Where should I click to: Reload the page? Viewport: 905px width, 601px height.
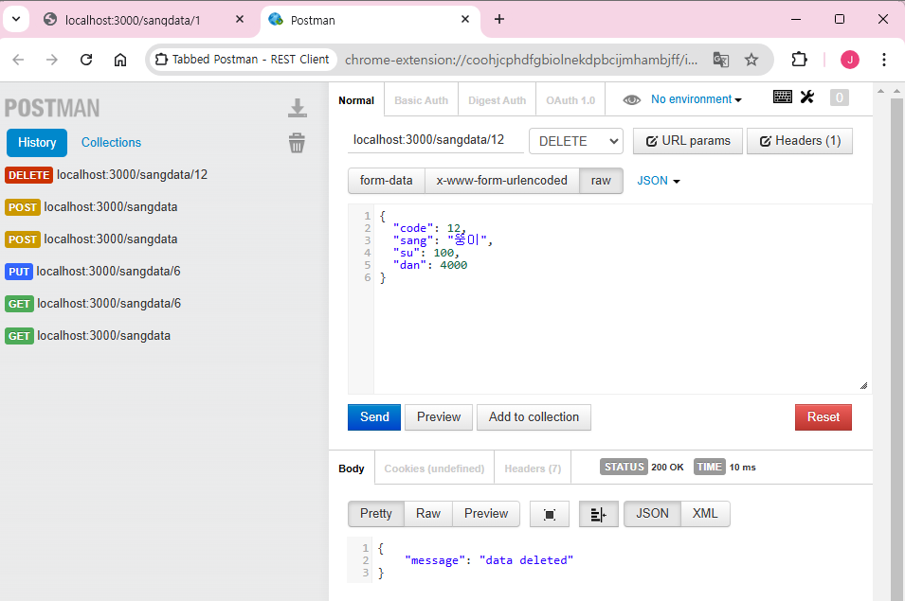click(x=86, y=60)
